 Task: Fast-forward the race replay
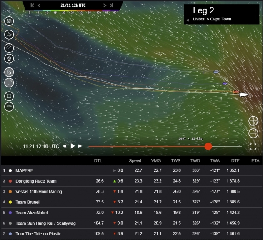pos(80,146)
